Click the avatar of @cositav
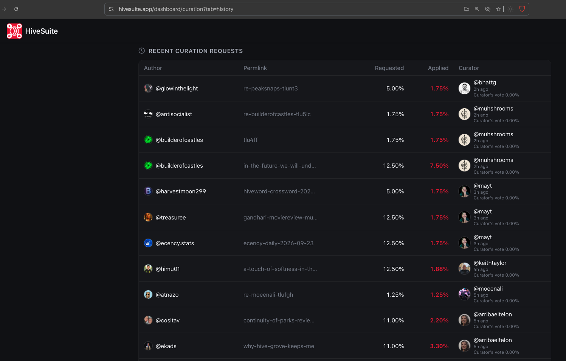This screenshot has width=566, height=361. click(148, 320)
